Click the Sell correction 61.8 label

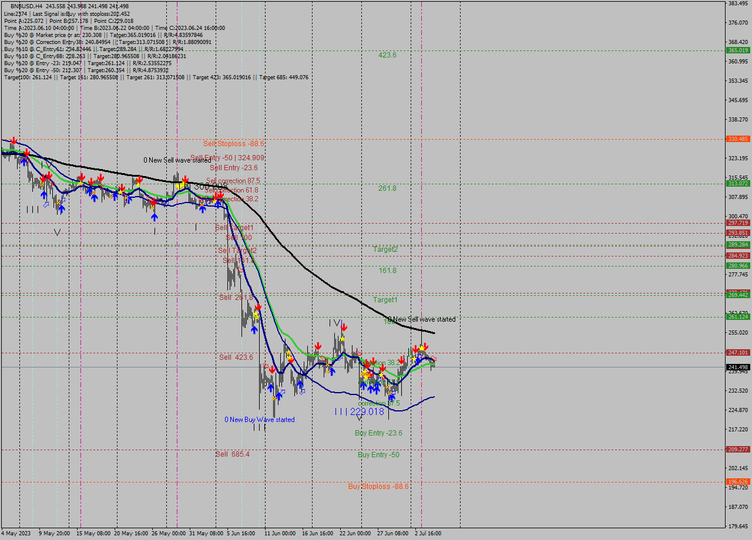coord(231,190)
